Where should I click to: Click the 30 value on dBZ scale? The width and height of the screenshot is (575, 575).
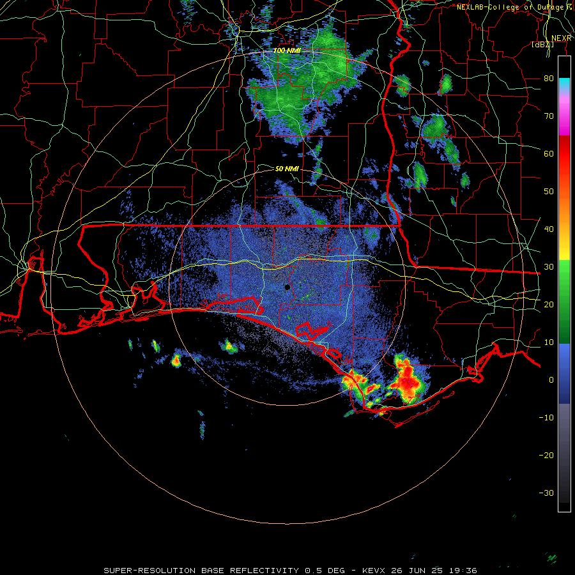pos(549,267)
